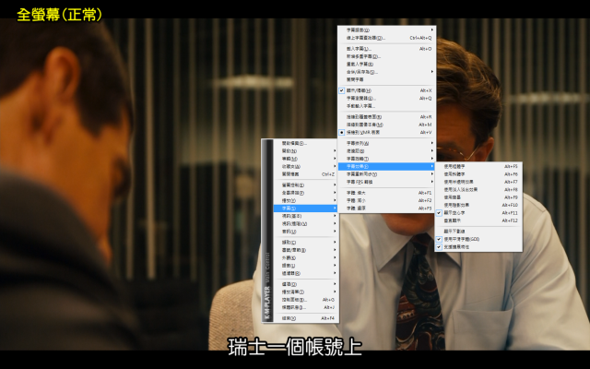Expand the 收藏夾(A) favorites submenu
The image size is (590, 369).
305,166
